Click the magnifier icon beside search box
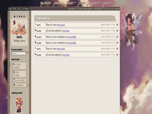152x114 pixels. tap(26, 53)
